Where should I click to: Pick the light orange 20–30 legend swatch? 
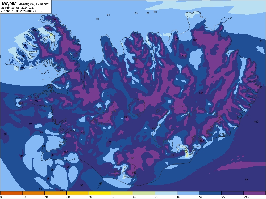[x=56, y=193]
